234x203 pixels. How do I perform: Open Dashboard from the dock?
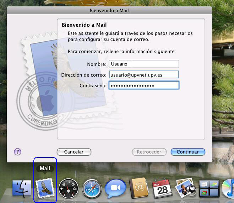tap(69, 188)
